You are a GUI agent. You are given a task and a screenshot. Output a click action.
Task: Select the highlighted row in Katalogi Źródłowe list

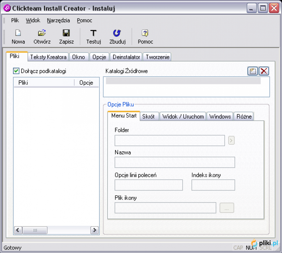(x=183, y=81)
